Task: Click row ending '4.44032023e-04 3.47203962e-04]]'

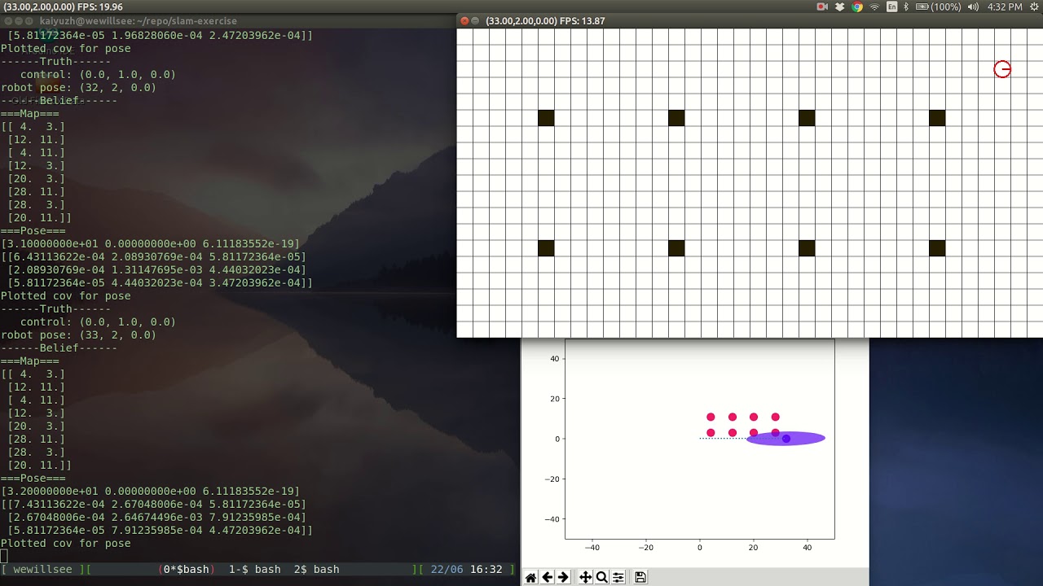Action: coord(160,283)
